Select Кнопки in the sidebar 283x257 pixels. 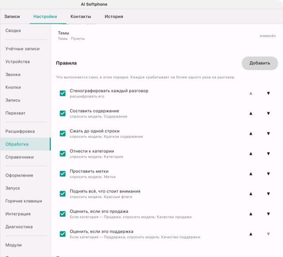click(25, 87)
